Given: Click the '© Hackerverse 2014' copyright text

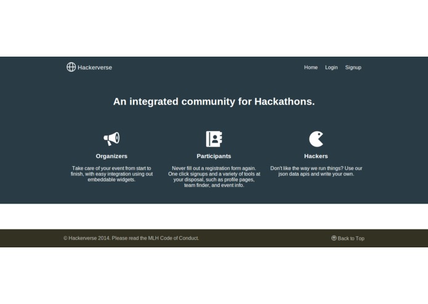Looking at the screenshot, I should click(x=87, y=238).
